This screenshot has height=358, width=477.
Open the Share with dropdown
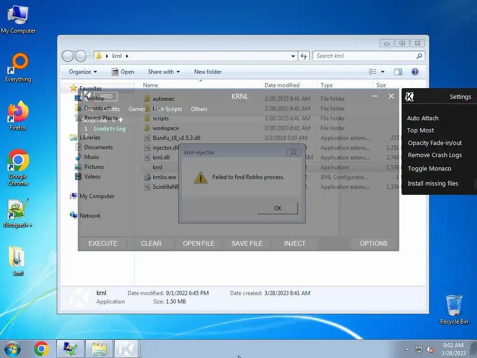coord(164,72)
